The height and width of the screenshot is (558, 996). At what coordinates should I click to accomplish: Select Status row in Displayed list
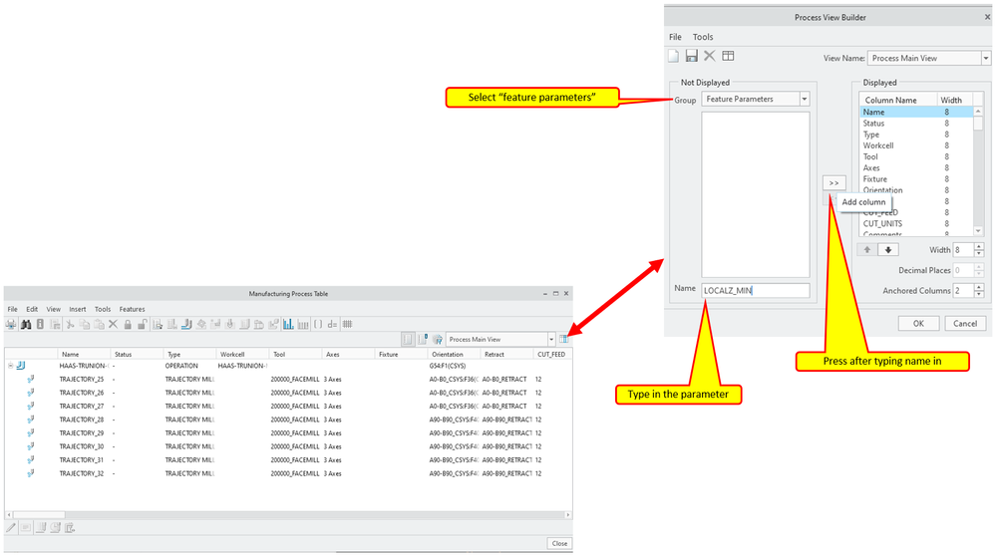click(x=916, y=124)
